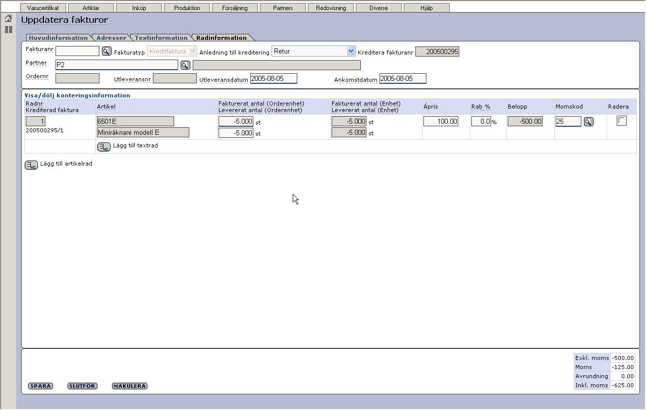This screenshot has width=646, height=410.
Task: Click the Lägg till artikelrad icon
Action: [31, 165]
